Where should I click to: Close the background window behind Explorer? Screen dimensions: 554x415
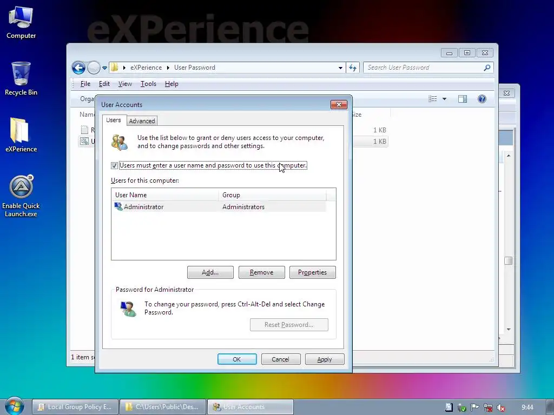tap(506, 93)
